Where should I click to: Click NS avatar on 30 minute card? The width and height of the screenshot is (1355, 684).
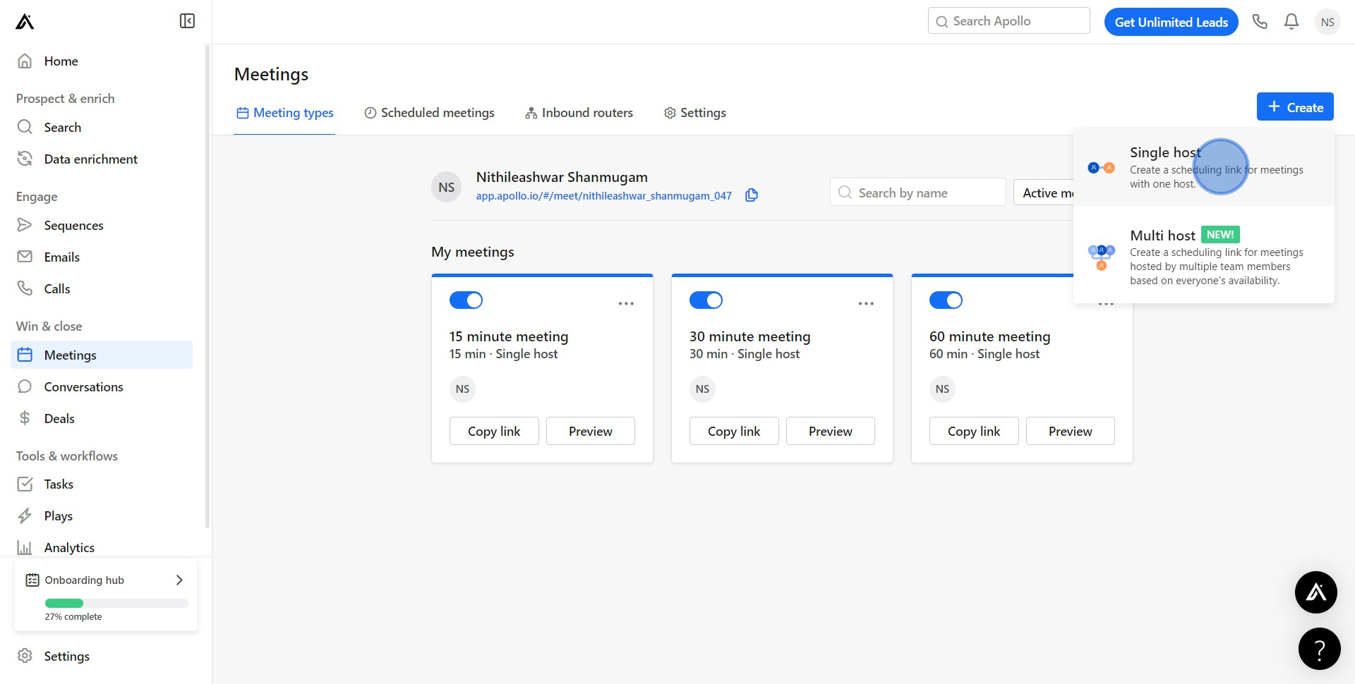tap(702, 389)
